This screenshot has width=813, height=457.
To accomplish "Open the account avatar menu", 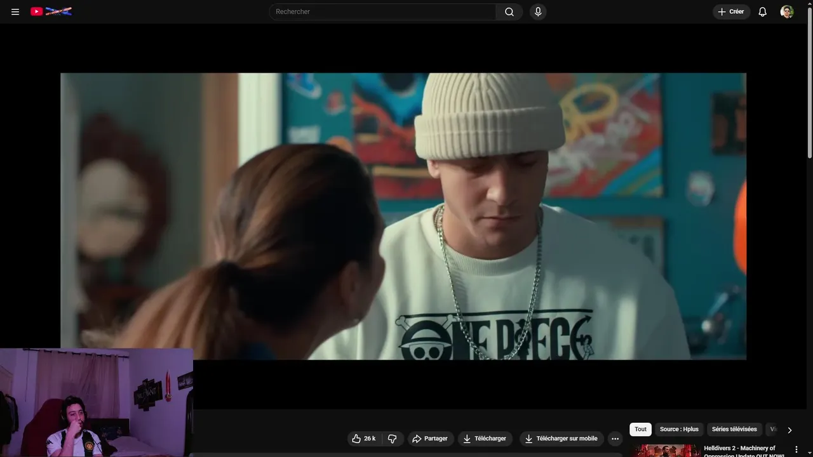I will point(787,11).
